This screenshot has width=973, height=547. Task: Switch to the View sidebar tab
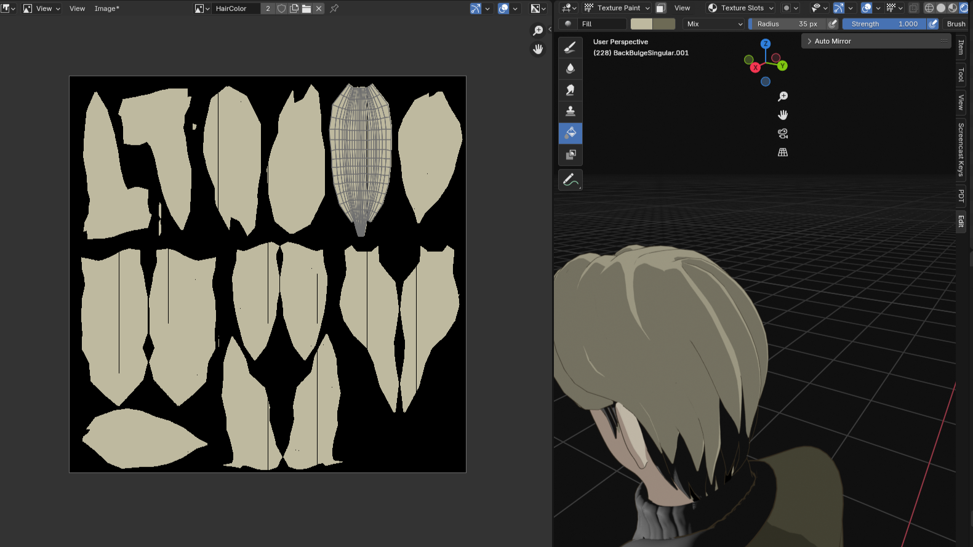tap(961, 102)
